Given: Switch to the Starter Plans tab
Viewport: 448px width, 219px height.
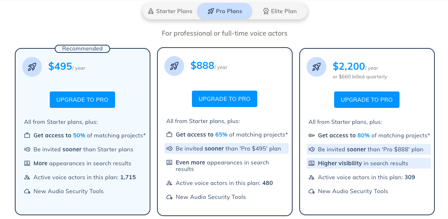Looking at the screenshot, I should [x=170, y=11].
